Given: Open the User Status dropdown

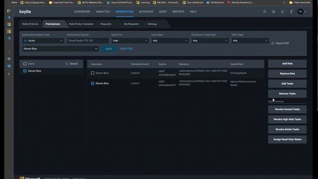Looking at the screenshot, I should click(x=170, y=41).
